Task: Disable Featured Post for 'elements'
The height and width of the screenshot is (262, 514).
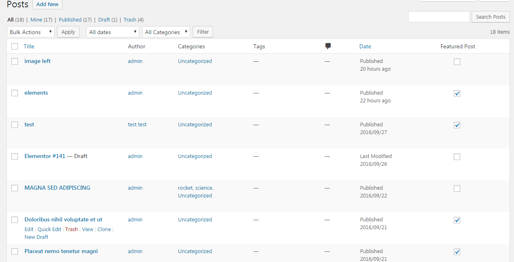Action: [457, 93]
